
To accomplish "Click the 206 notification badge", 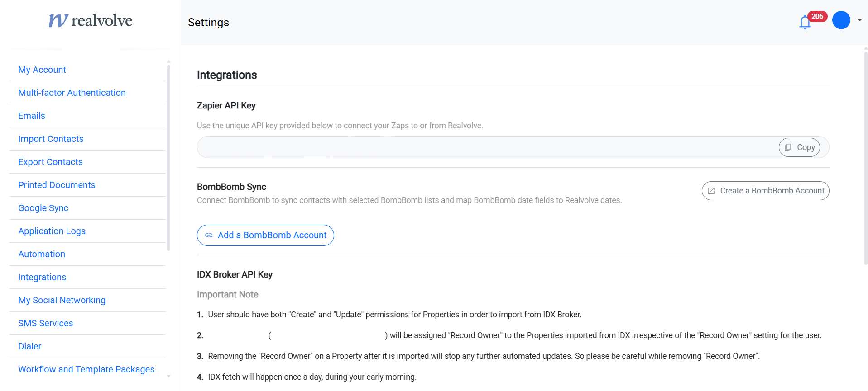I will click(817, 16).
